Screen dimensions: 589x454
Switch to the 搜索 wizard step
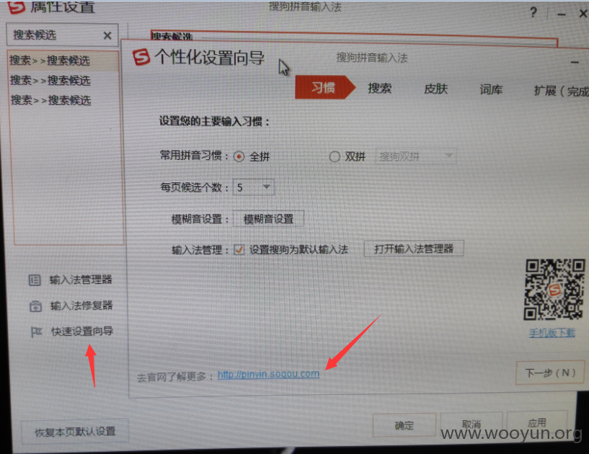click(379, 89)
